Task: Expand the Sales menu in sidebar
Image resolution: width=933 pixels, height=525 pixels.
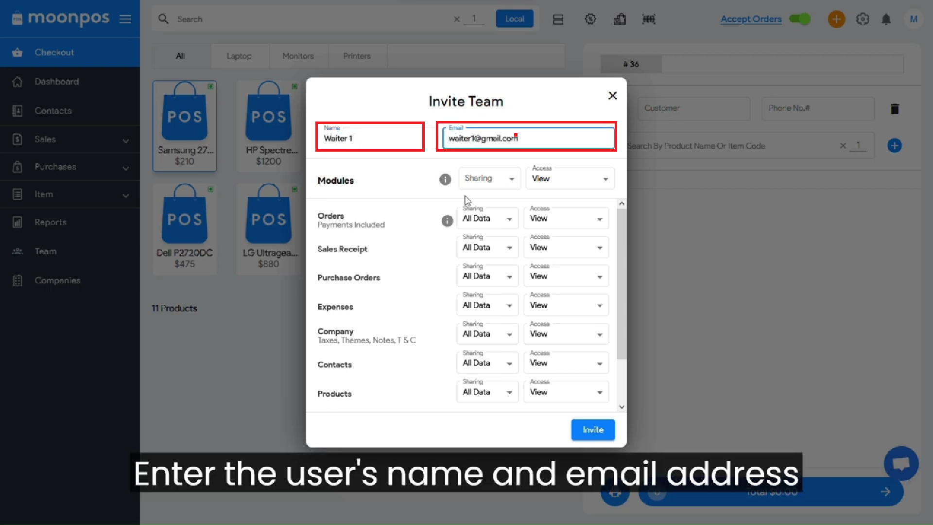Action: click(x=70, y=140)
